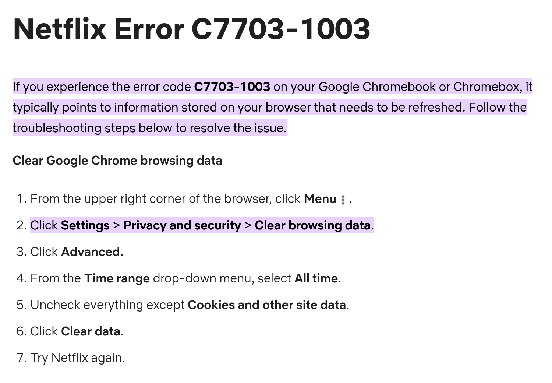Click the bold C7703-1003 code in the intro paragraph
The width and height of the screenshot is (552, 383).
tap(232, 87)
